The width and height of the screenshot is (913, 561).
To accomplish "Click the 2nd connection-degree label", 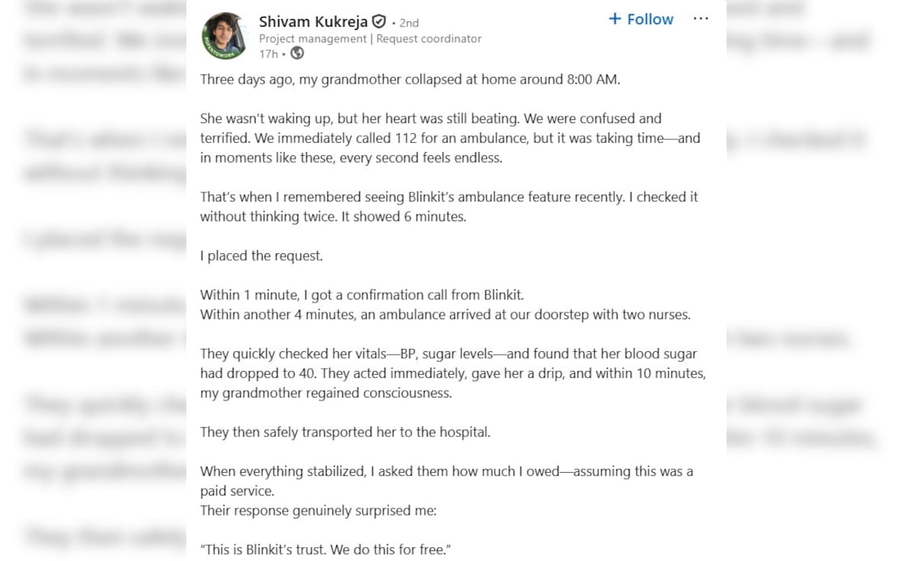I will [x=409, y=22].
